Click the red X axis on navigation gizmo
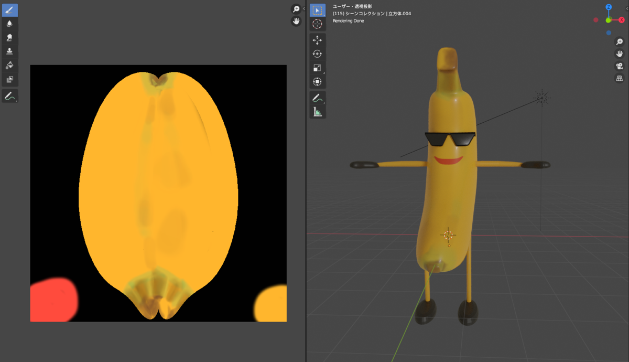 click(x=622, y=20)
